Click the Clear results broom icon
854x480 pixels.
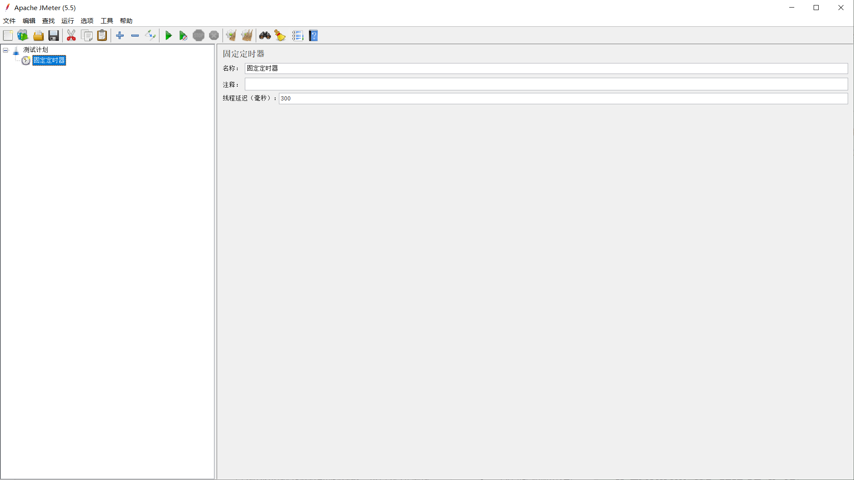click(231, 36)
